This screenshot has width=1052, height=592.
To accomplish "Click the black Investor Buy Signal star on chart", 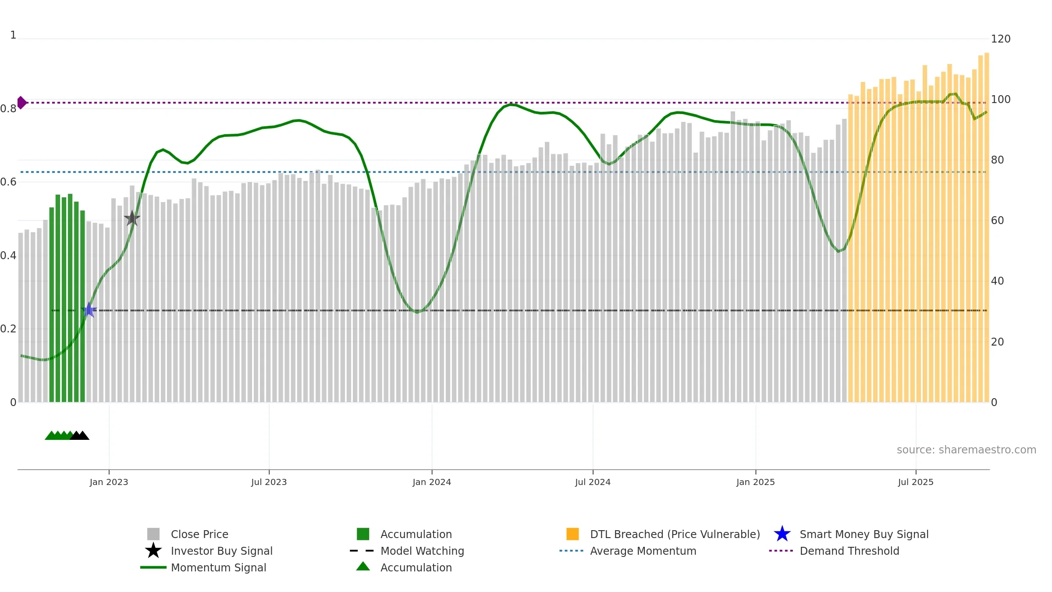I will click(132, 218).
